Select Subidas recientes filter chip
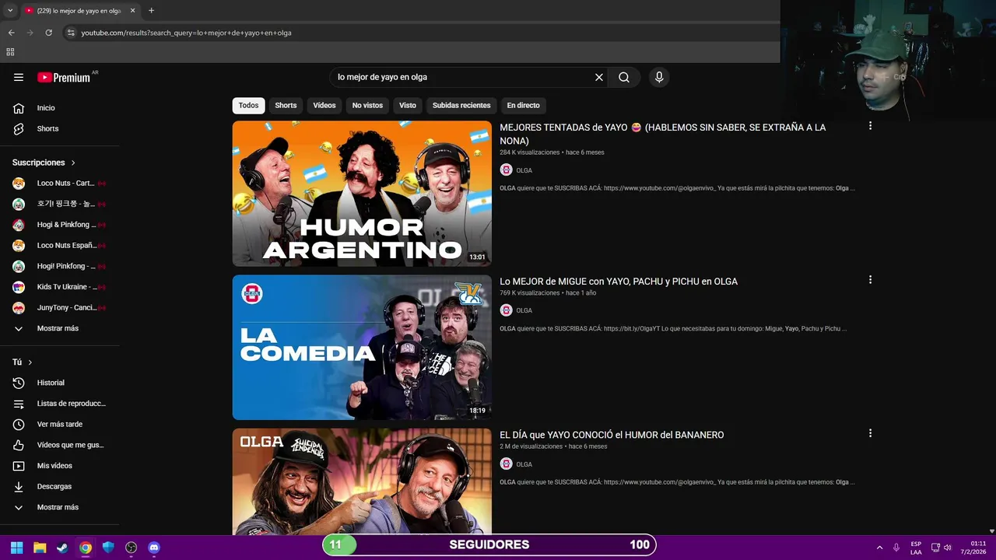The image size is (996, 560). 461,105
